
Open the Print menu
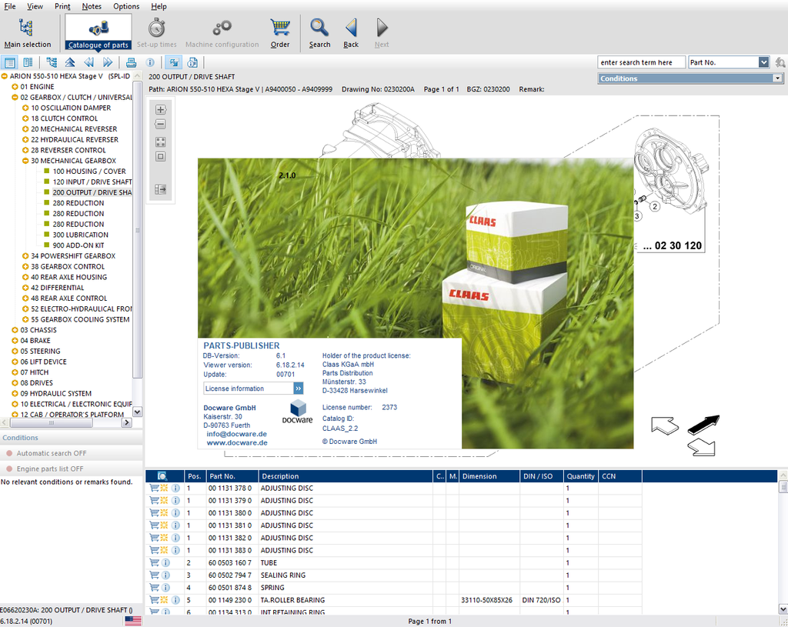62,6
